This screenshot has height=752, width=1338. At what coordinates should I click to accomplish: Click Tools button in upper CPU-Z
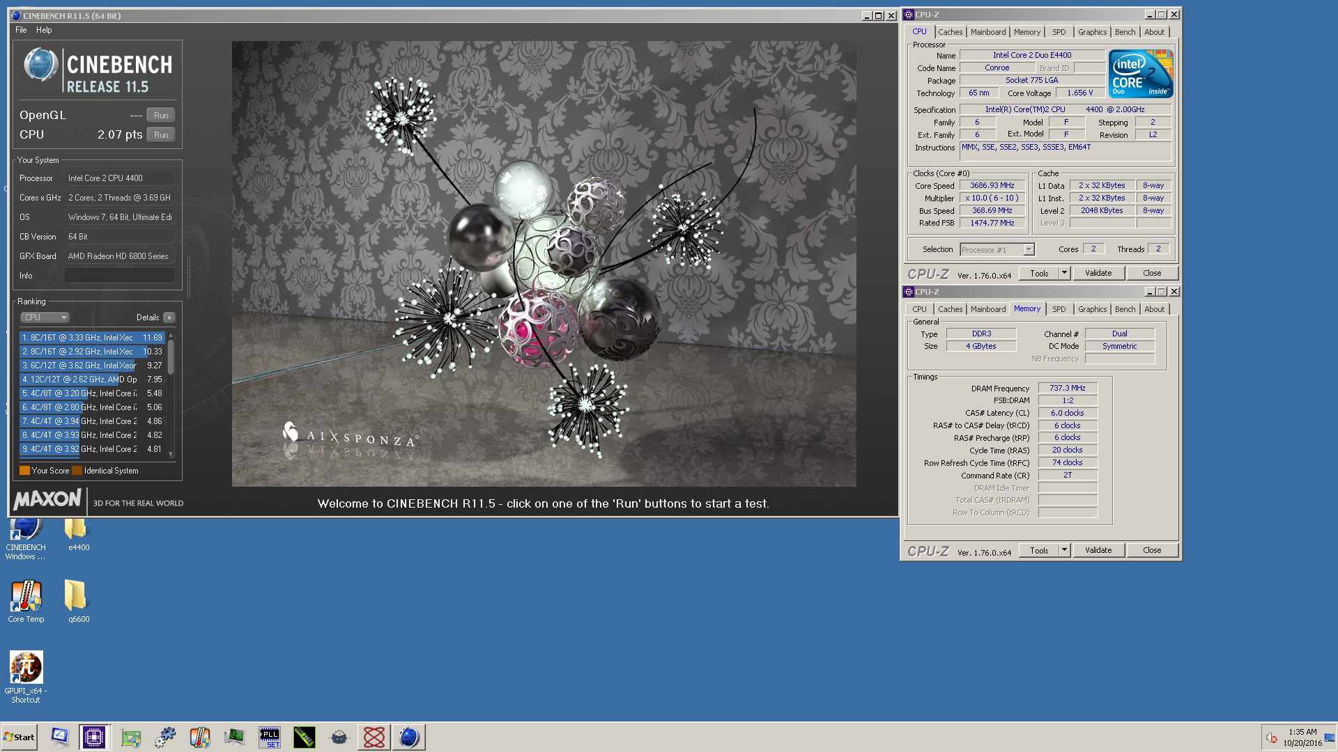pyautogui.click(x=1039, y=274)
